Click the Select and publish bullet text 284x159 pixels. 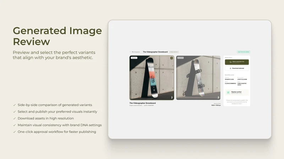pos(58,112)
